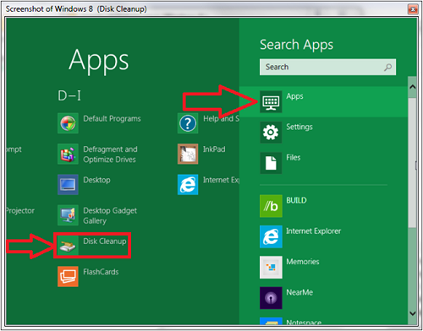Open the Default Programs app icon
This screenshot has width=423, height=331.
click(x=68, y=123)
